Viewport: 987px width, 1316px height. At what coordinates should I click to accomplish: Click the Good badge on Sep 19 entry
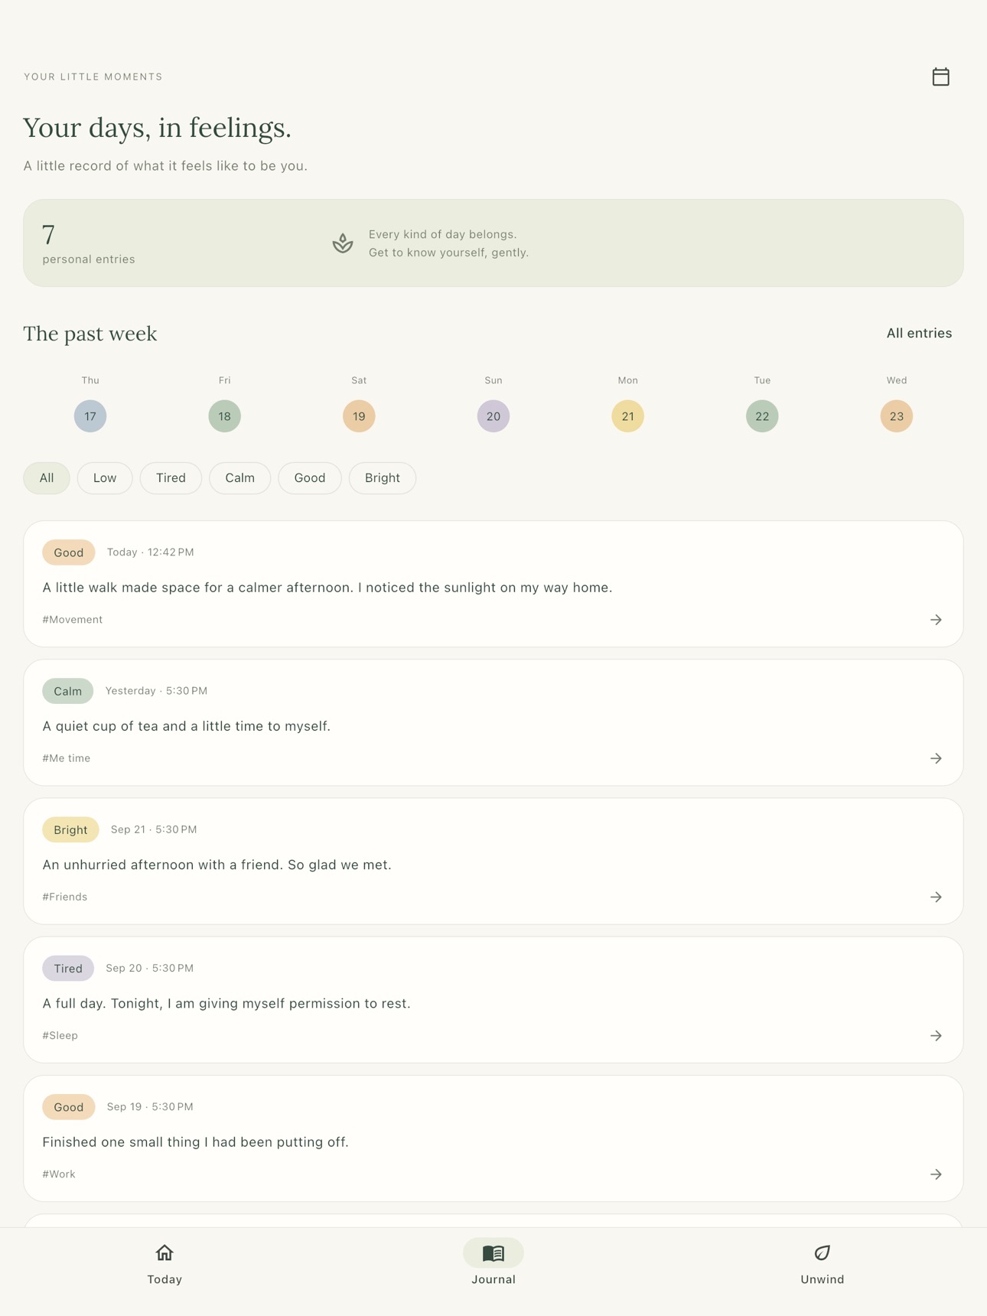(69, 1107)
